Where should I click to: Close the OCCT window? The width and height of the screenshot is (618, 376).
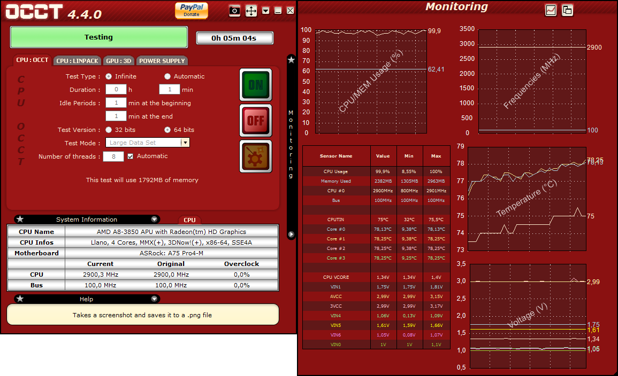(290, 11)
